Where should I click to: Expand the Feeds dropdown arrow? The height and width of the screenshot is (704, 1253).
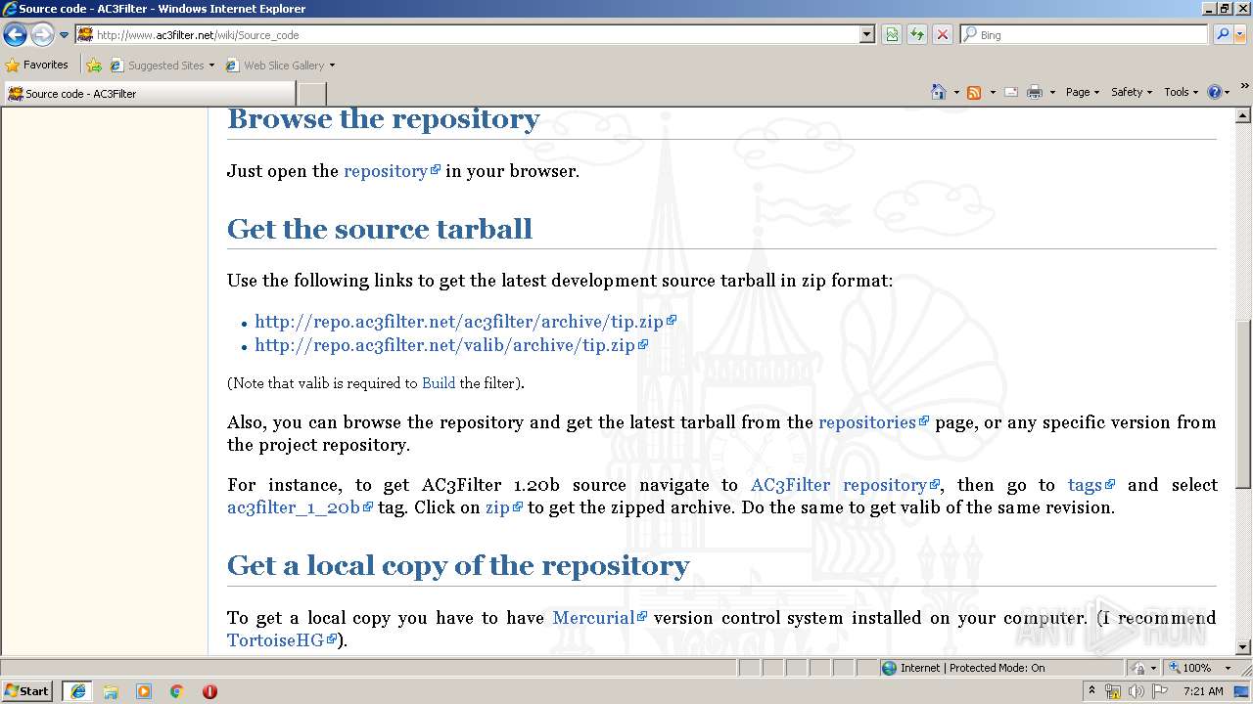(x=993, y=92)
